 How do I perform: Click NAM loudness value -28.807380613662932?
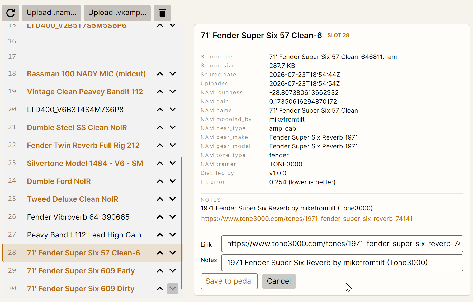click(x=304, y=93)
